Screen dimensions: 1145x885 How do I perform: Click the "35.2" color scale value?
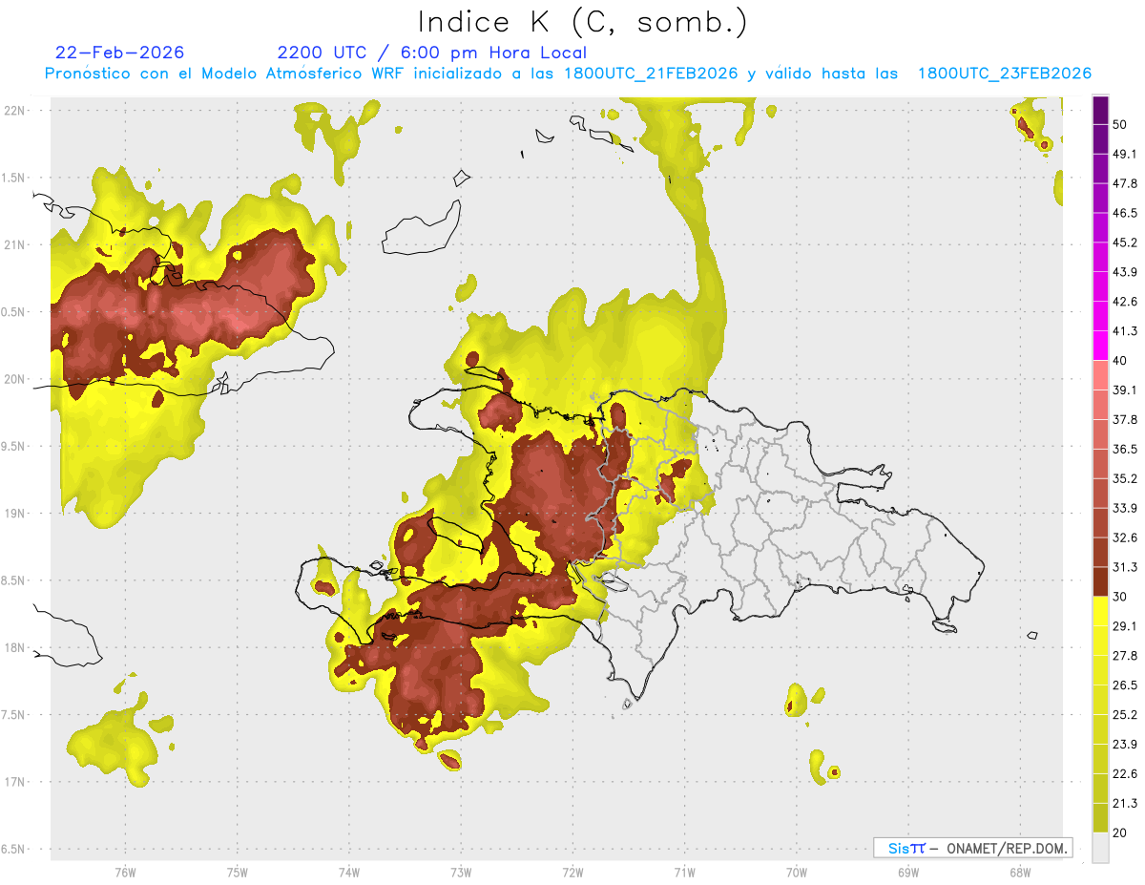(x=1126, y=479)
